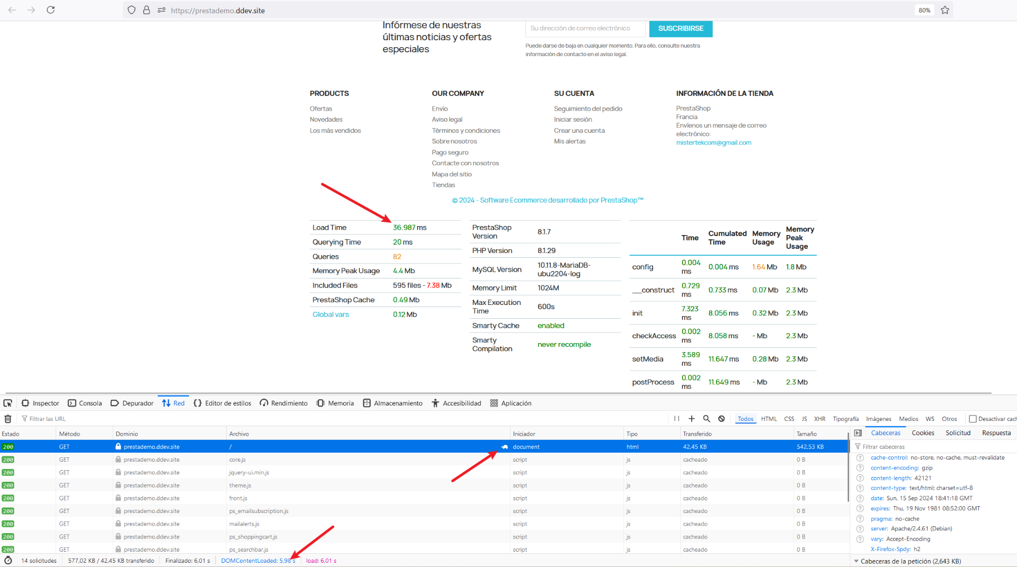Screen dimensions: 1017x567
Task: Sort requests by Estado column header
Action: tap(28, 434)
